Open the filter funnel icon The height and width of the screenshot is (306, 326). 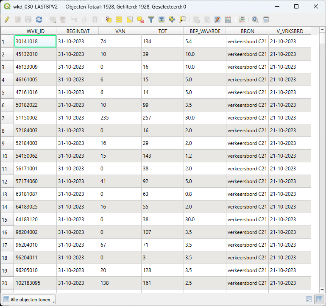pos(151,20)
